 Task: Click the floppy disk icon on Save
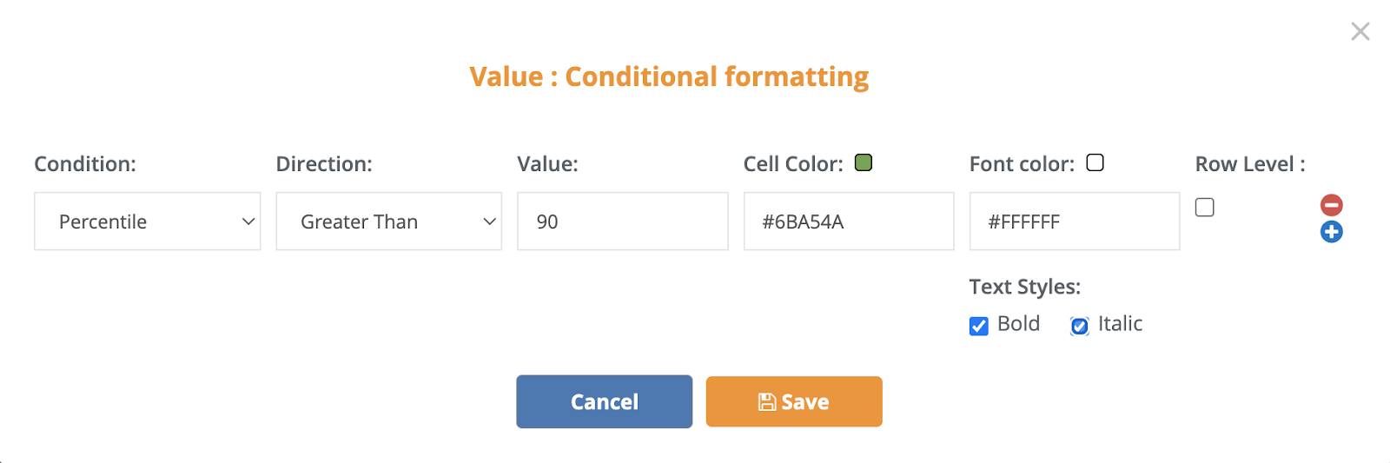(x=767, y=401)
